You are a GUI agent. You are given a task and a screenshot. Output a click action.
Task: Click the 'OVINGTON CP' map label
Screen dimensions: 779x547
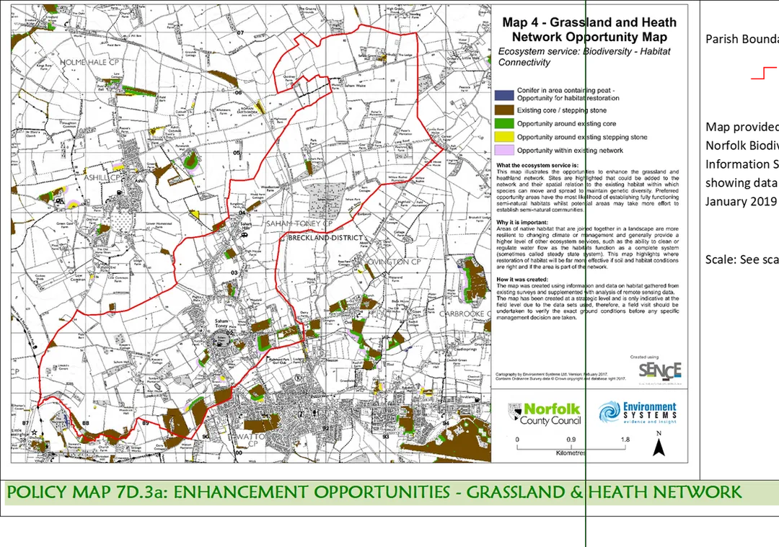coord(394,262)
